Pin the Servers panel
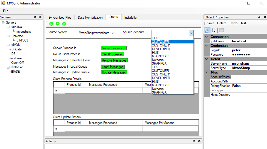Image resolution: width=267 pixels, height=149 pixels. tap(35, 17)
